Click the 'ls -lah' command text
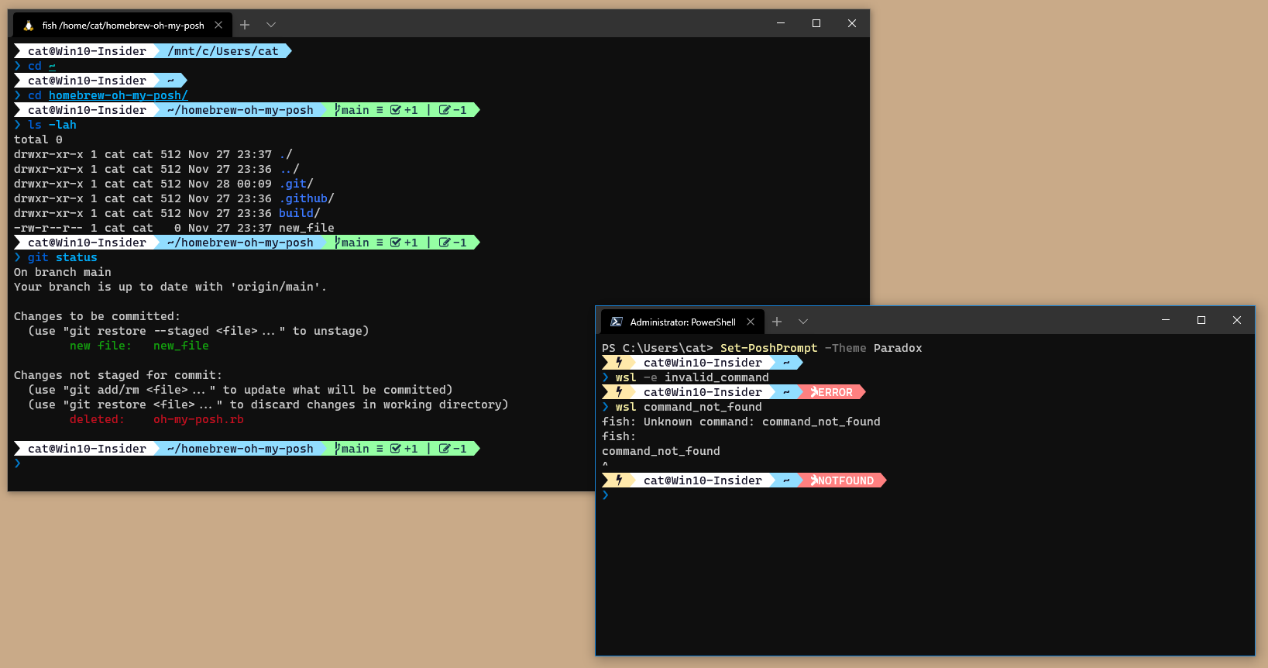The width and height of the screenshot is (1268, 668). pos(52,125)
